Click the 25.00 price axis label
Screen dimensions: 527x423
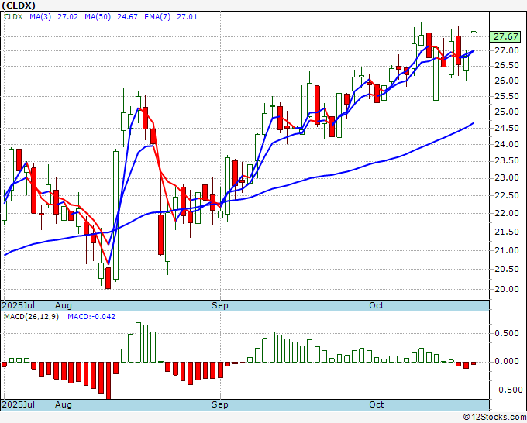click(507, 112)
